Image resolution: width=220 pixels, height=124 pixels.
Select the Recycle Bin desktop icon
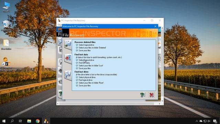point(6,25)
